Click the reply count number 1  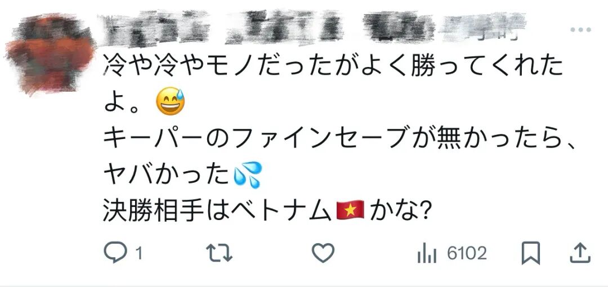tap(139, 254)
